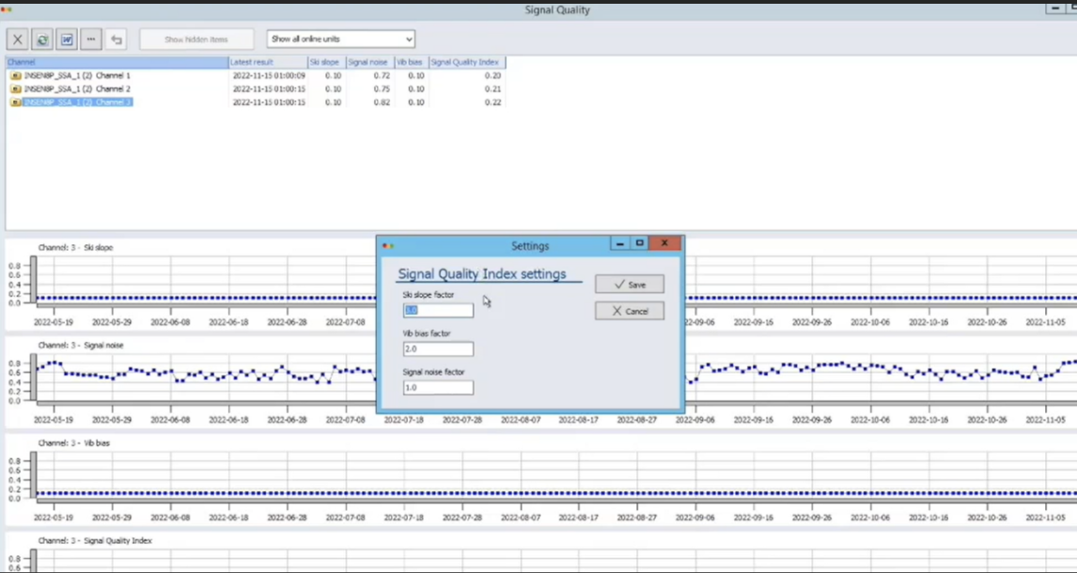Select the INSEN8P_SSA_1 (2) Channel 1 row
Screen dimensions: 1077x573
click(77, 76)
